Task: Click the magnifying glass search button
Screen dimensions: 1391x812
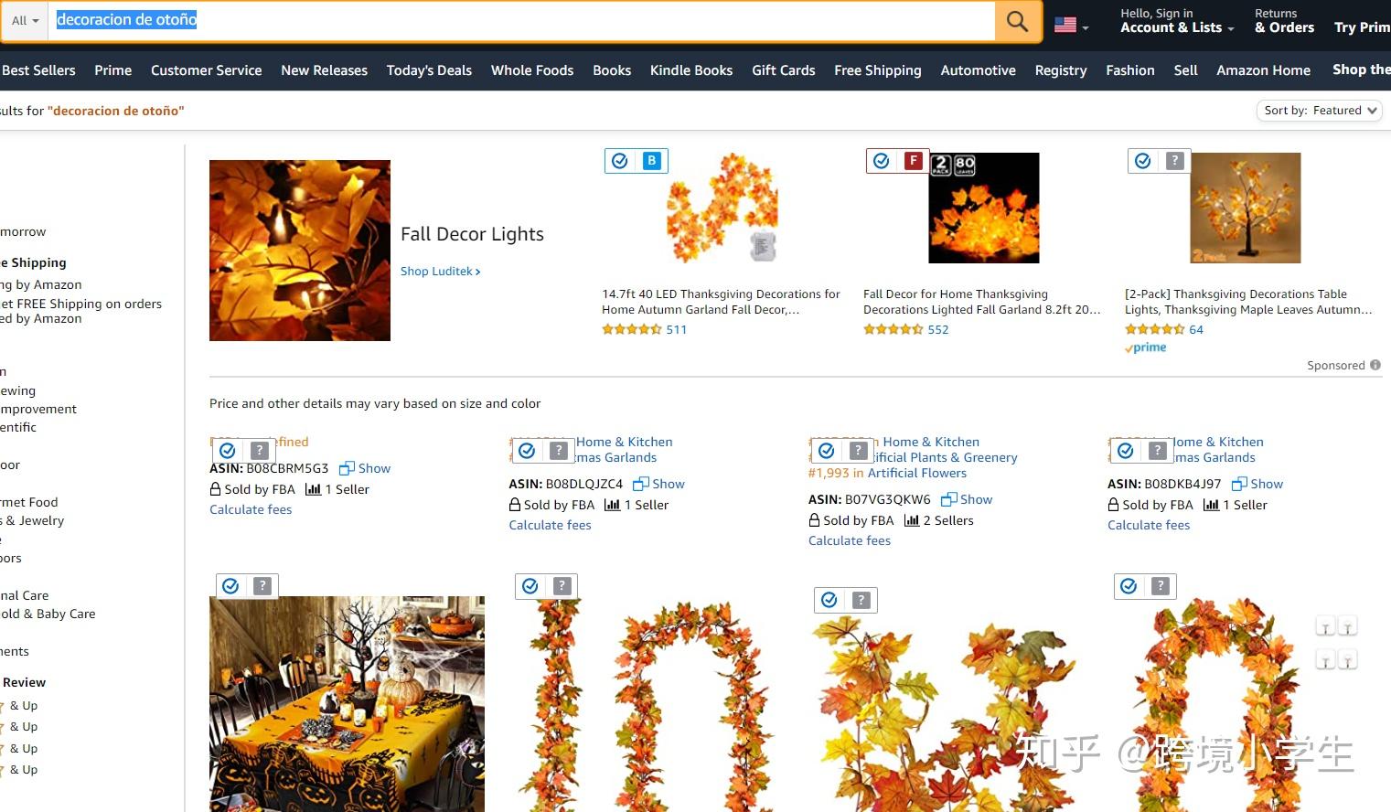Action: (x=1017, y=21)
